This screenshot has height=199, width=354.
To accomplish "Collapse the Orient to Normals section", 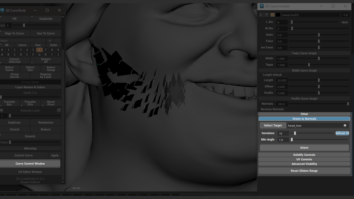I will coord(304,119).
